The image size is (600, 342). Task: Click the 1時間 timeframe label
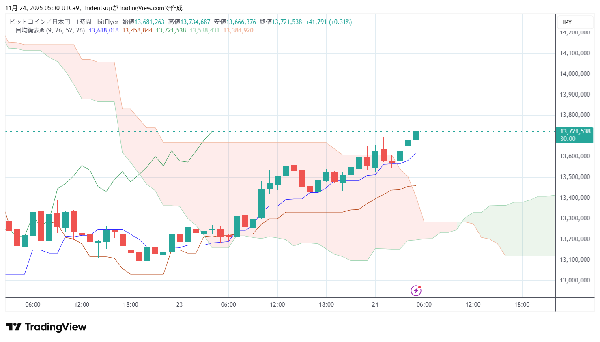[84, 22]
